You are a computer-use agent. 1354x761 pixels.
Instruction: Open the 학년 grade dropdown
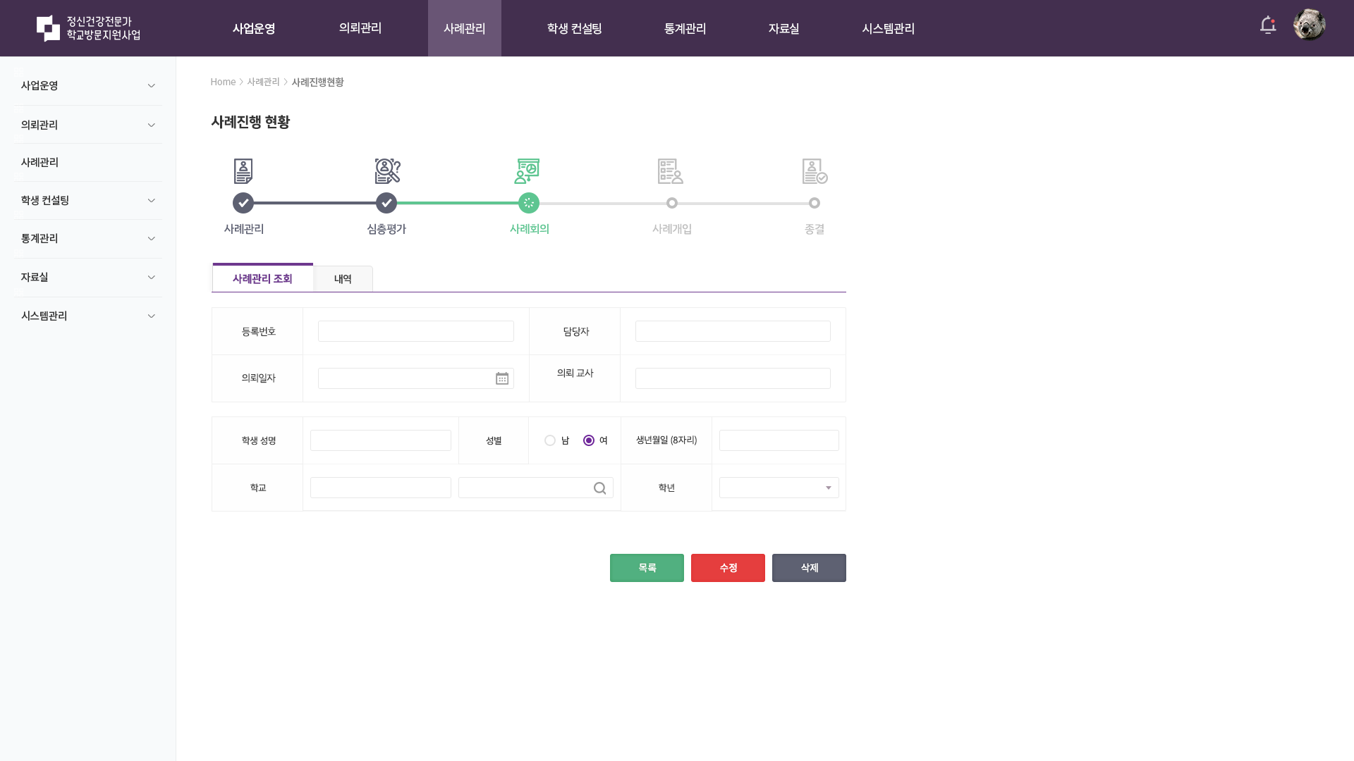pyautogui.click(x=779, y=488)
